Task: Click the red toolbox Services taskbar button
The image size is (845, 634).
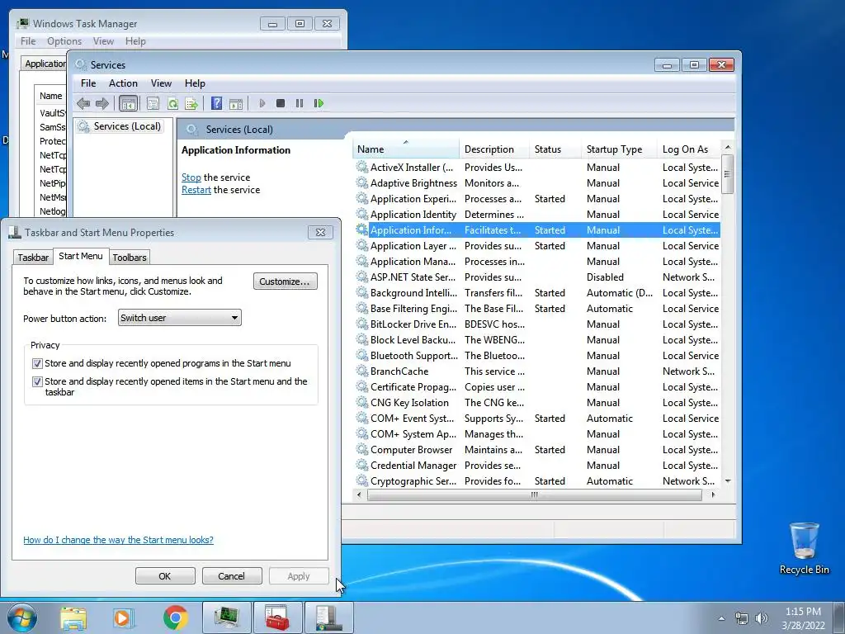Action: pyautogui.click(x=278, y=617)
